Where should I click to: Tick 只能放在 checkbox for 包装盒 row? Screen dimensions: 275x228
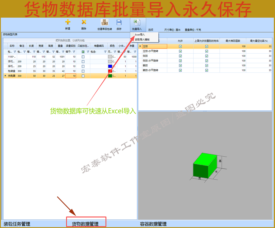pos(83,71)
